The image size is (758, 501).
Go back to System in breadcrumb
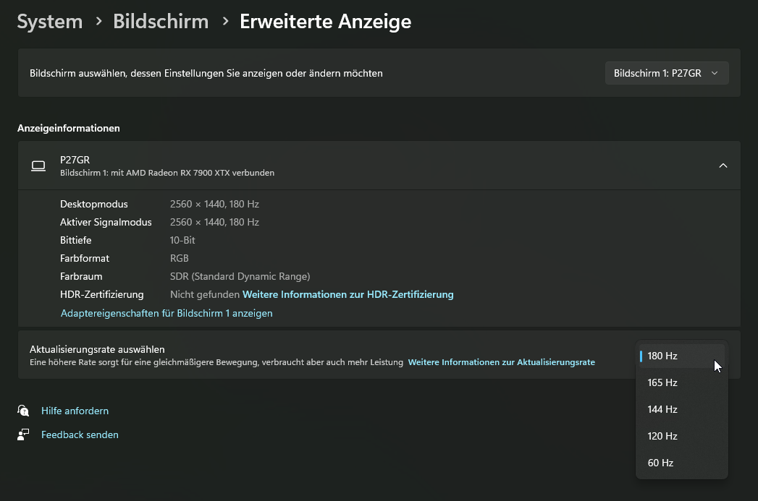50,22
